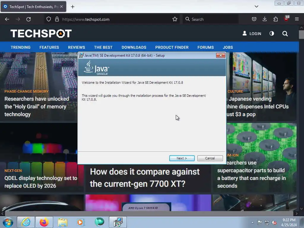The image size is (304, 228).
Task: Click NEXT-GEN category label
Action: (13, 171)
